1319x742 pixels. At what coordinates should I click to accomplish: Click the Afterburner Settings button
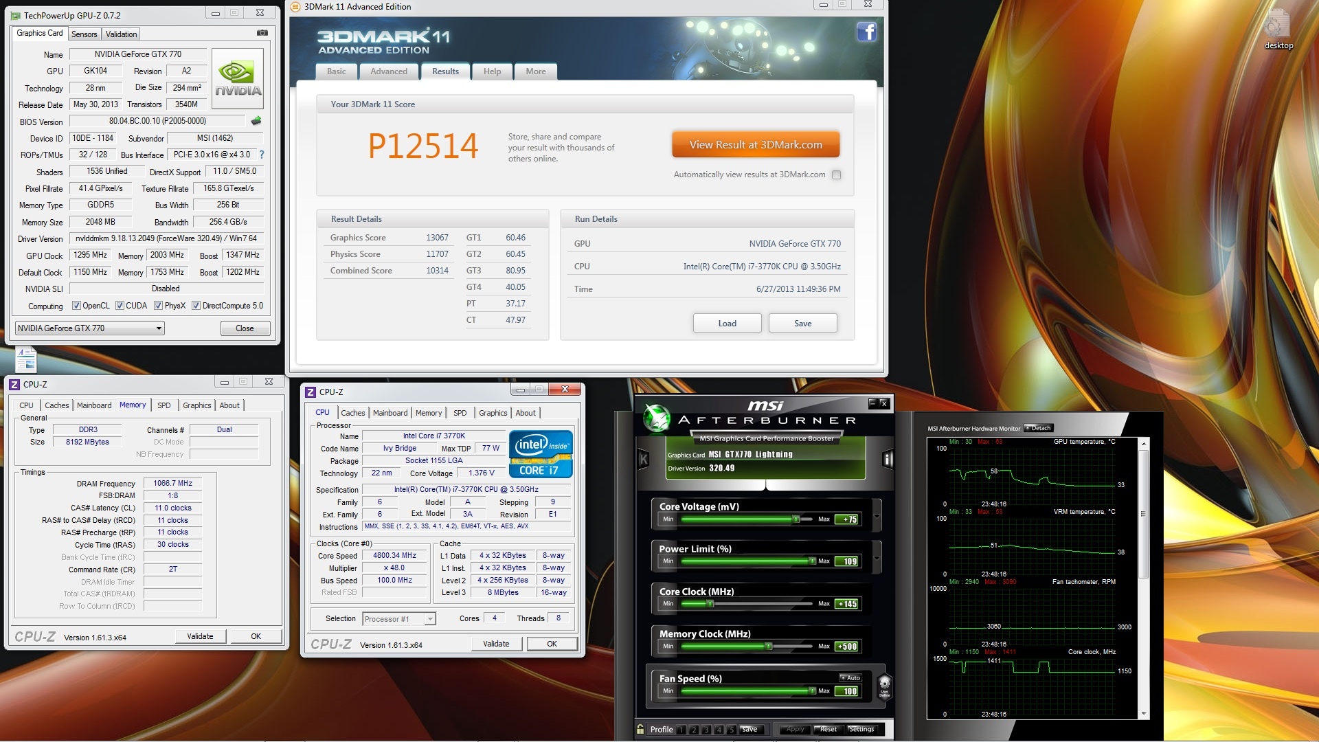pos(861,730)
